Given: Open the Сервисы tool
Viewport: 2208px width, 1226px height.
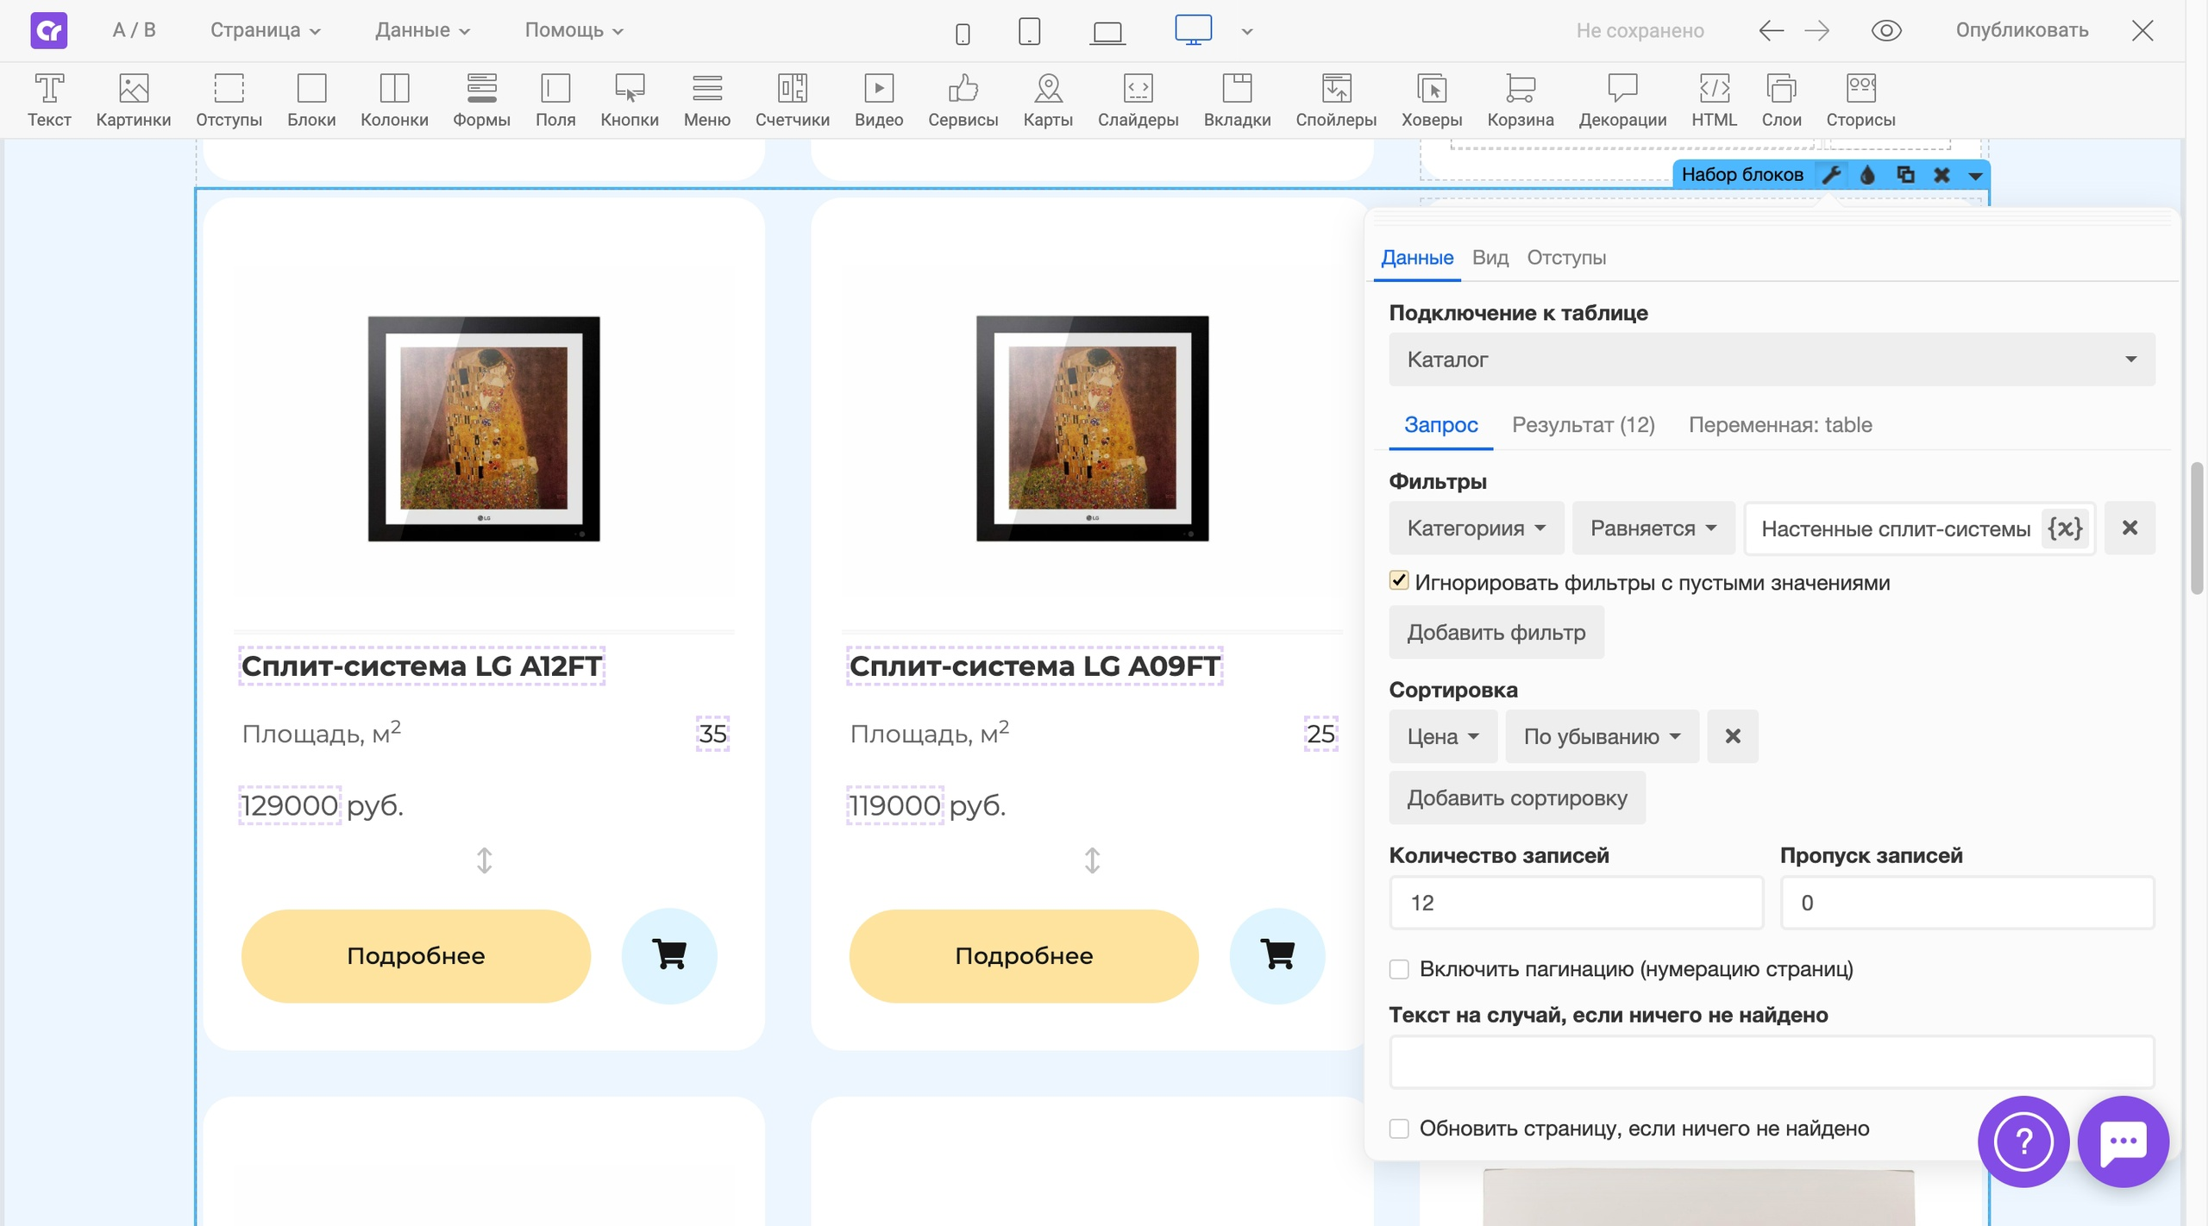Looking at the screenshot, I should coord(963,100).
